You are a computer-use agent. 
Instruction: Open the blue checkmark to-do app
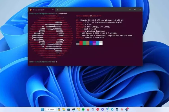[x=107, y=109]
